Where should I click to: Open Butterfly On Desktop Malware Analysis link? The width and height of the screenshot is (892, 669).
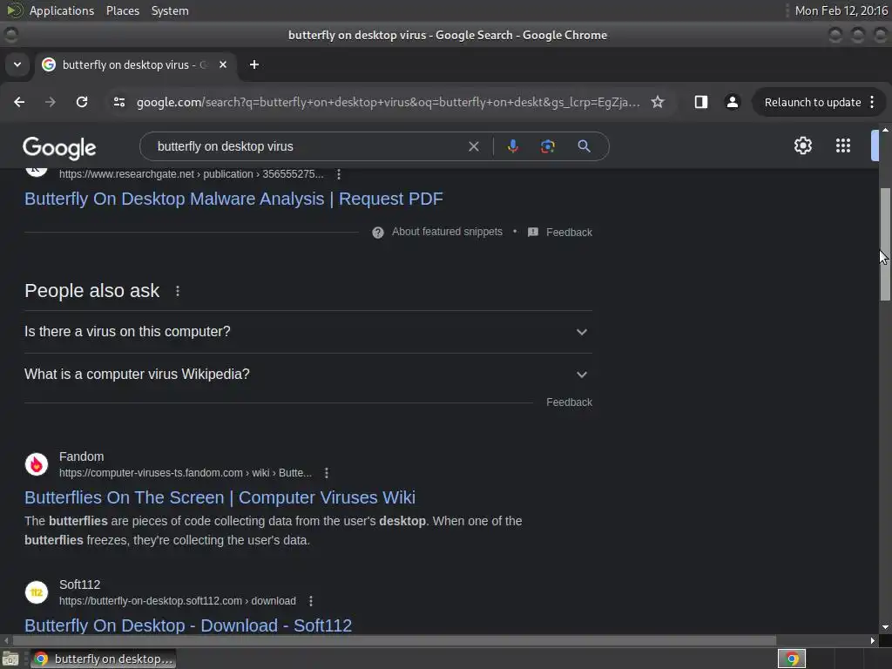pos(233,199)
